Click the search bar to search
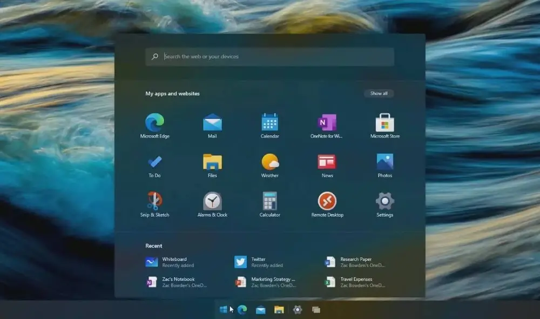This screenshot has height=319, width=540. tap(270, 56)
